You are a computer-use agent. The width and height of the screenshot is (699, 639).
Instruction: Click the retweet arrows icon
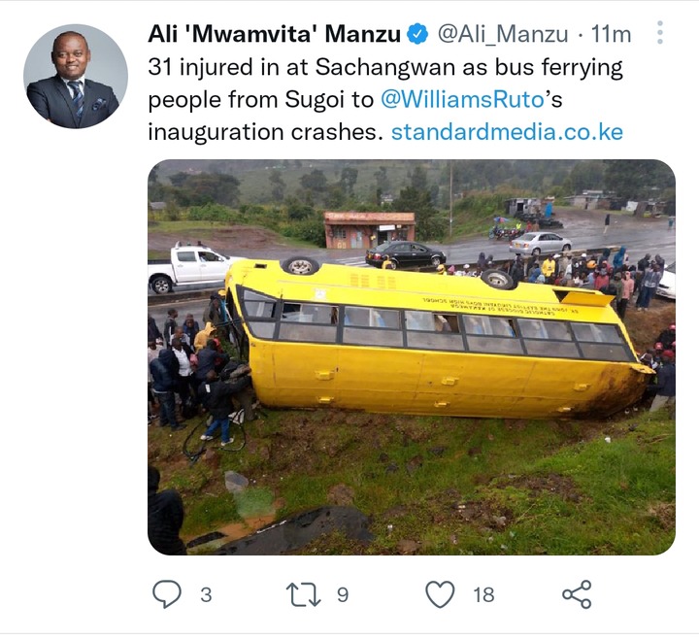(303, 595)
